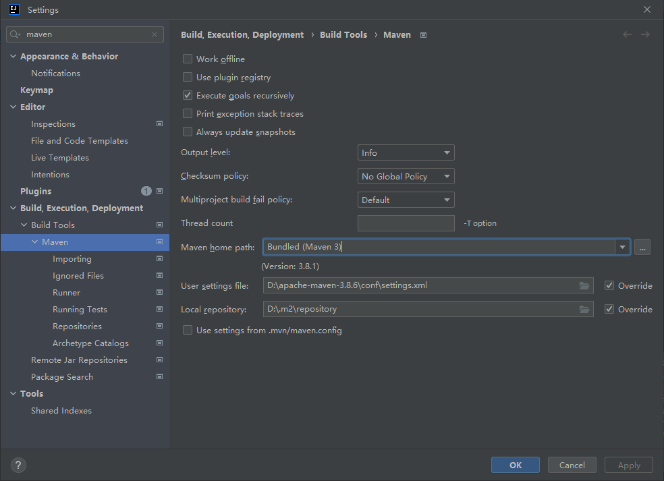Select Notifications settings page
This screenshot has height=481, width=664.
point(55,74)
